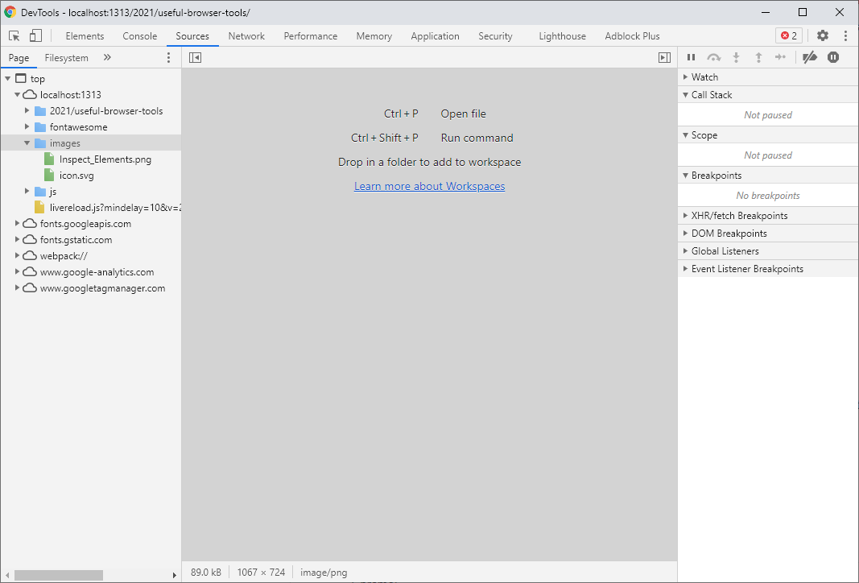Collapse the Call Stack section
The width and height of the screenshot is (859, 583).
[685, 95]
